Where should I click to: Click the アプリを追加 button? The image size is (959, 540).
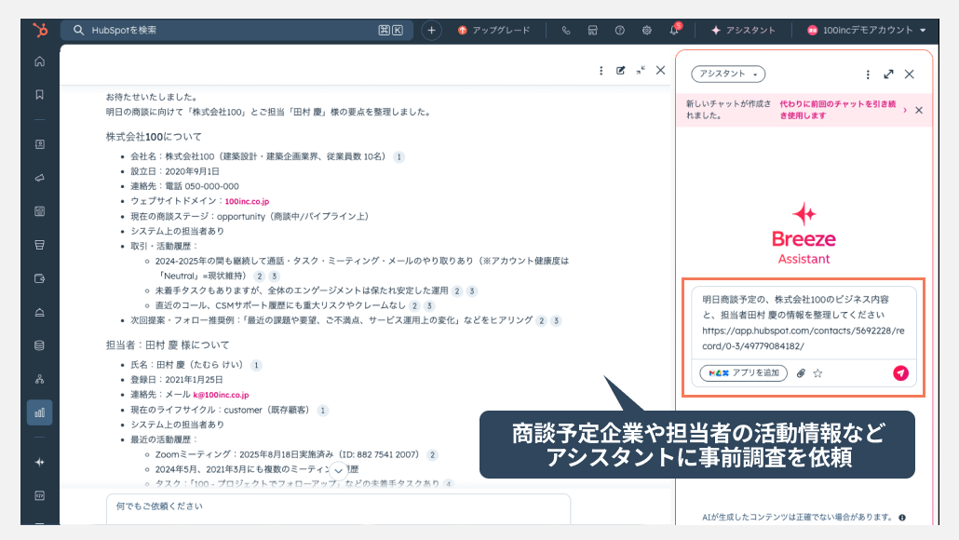744,372
